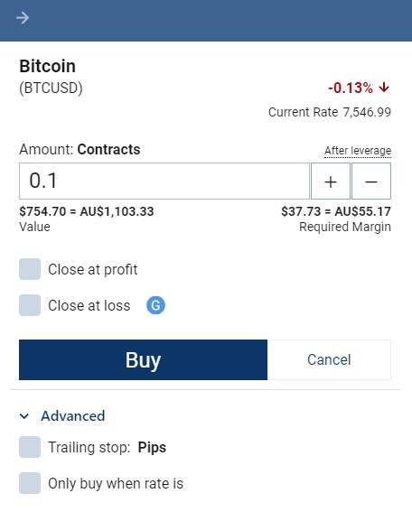The width and height of the screenshot is (412, 512).
Task: Click the Current Rate 7,546.99 value
Action: (x=367, y=112)
